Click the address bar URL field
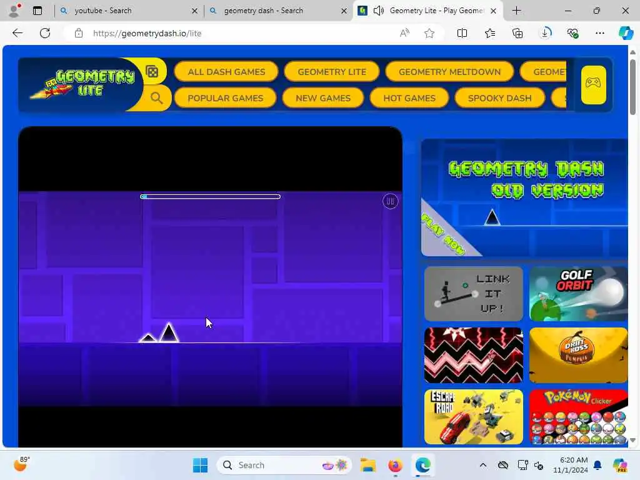Viewport: 640px width, 480px height. (x=241, y=34)
